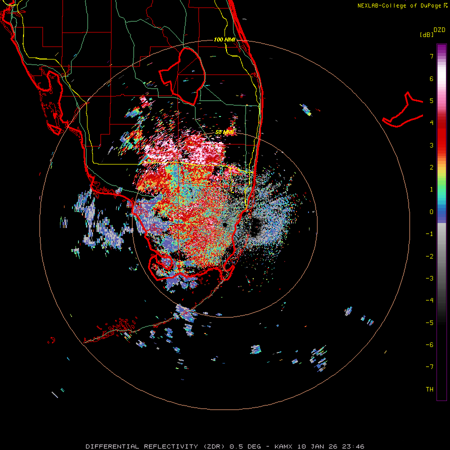Click the 50 NMI range ring label
The image size is (450, 450).
[x=224, y=132]
